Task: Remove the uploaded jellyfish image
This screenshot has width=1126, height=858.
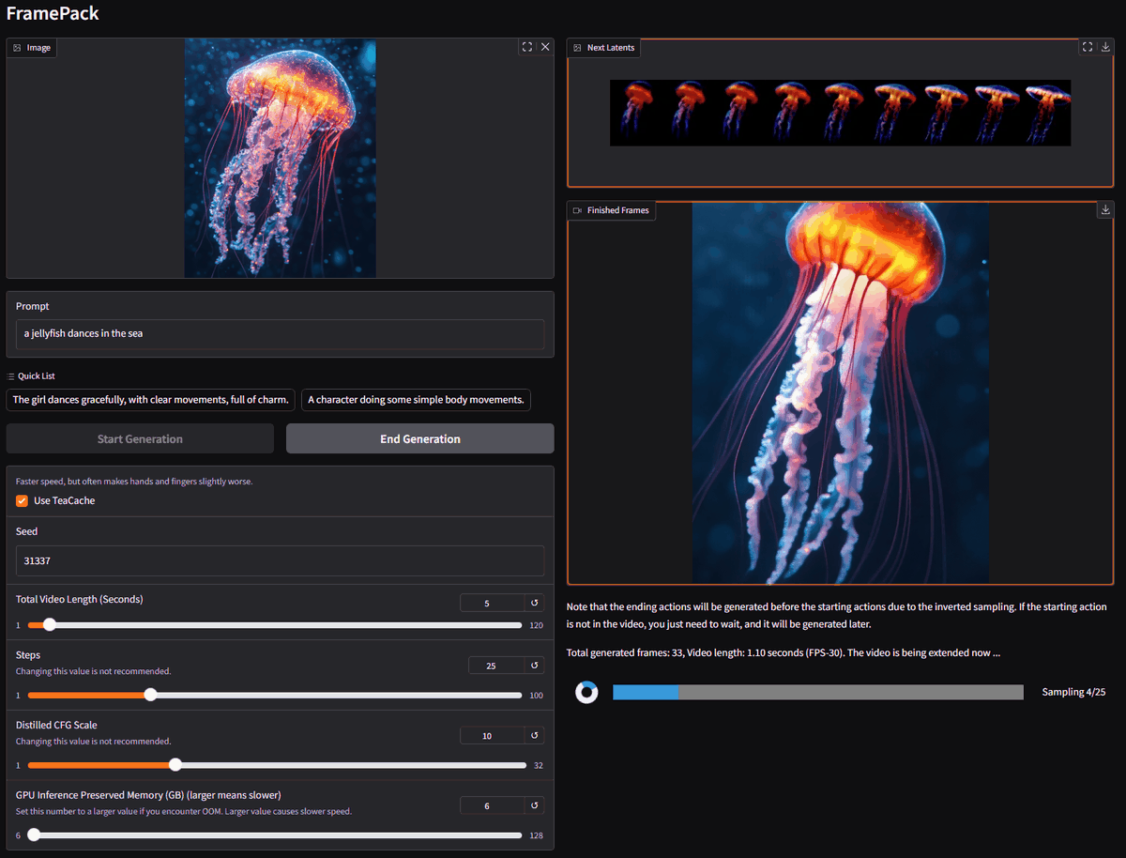Action: [x=545, y=46]
